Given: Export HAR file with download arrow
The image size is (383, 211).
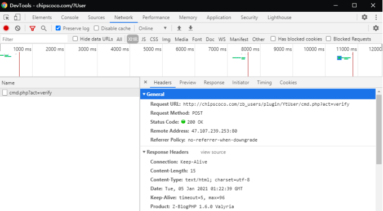Looking at the screenshot, I should tap(190, 28).
